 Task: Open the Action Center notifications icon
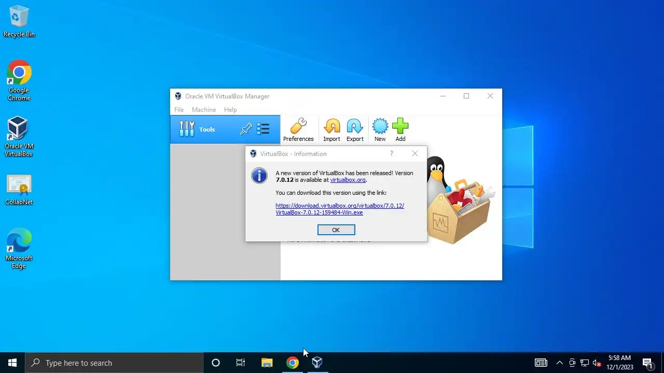pyautogui.click(x=647, y=363)
